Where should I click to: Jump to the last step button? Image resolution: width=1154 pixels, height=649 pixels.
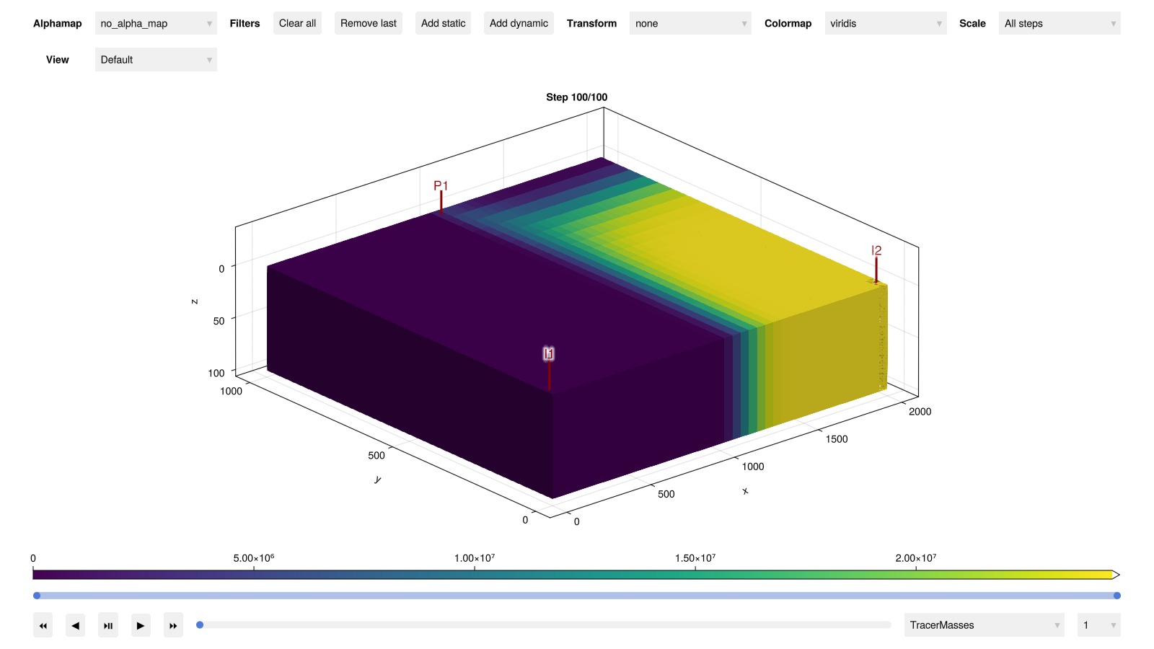[173, 625]
